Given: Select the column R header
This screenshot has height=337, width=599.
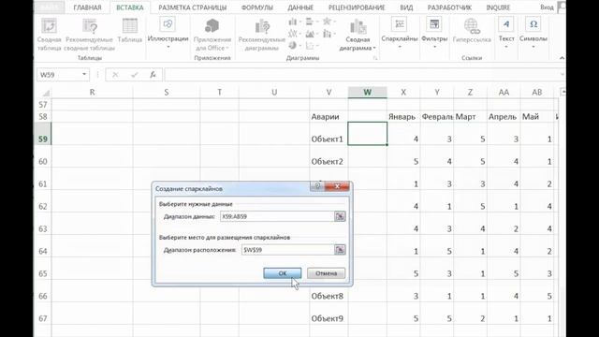Looking at the screenshot, I should [x=92, y=92].
